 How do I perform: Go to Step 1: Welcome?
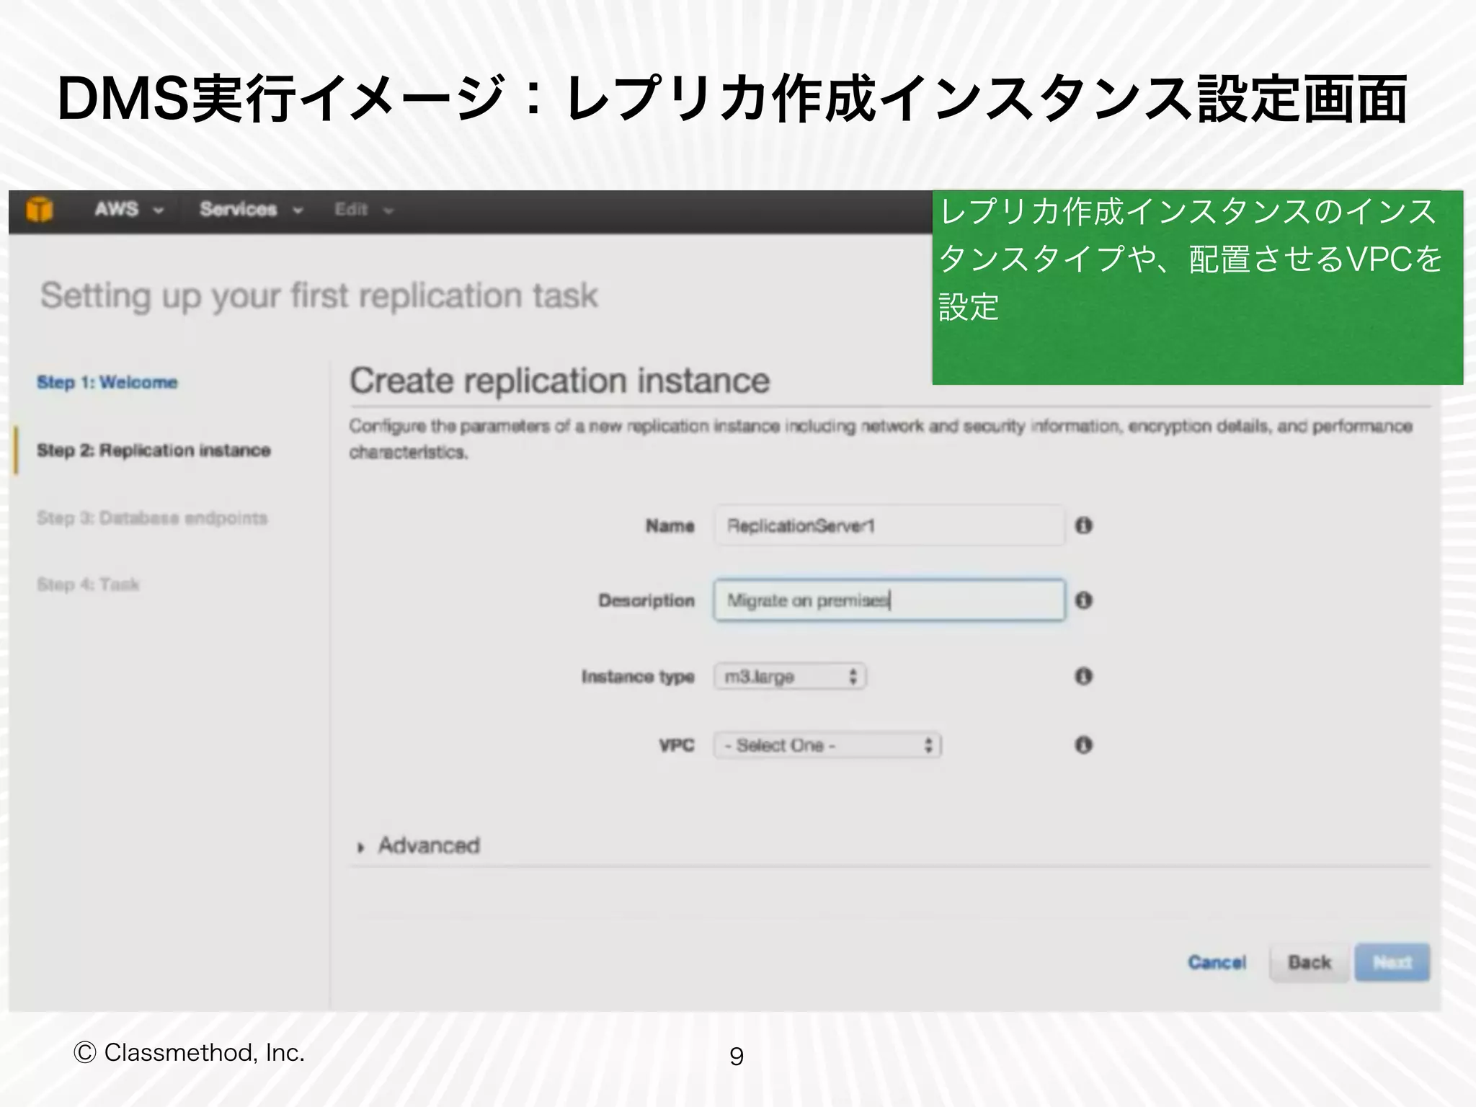tap(107, 382)
